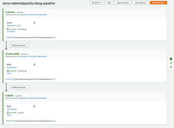Click the final Build stage heading text

(x=10, y=96)
